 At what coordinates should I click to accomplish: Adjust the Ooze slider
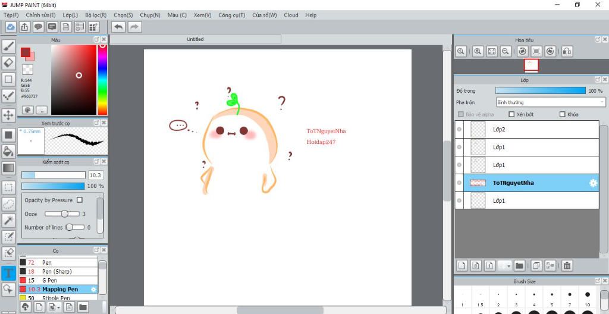62,213
